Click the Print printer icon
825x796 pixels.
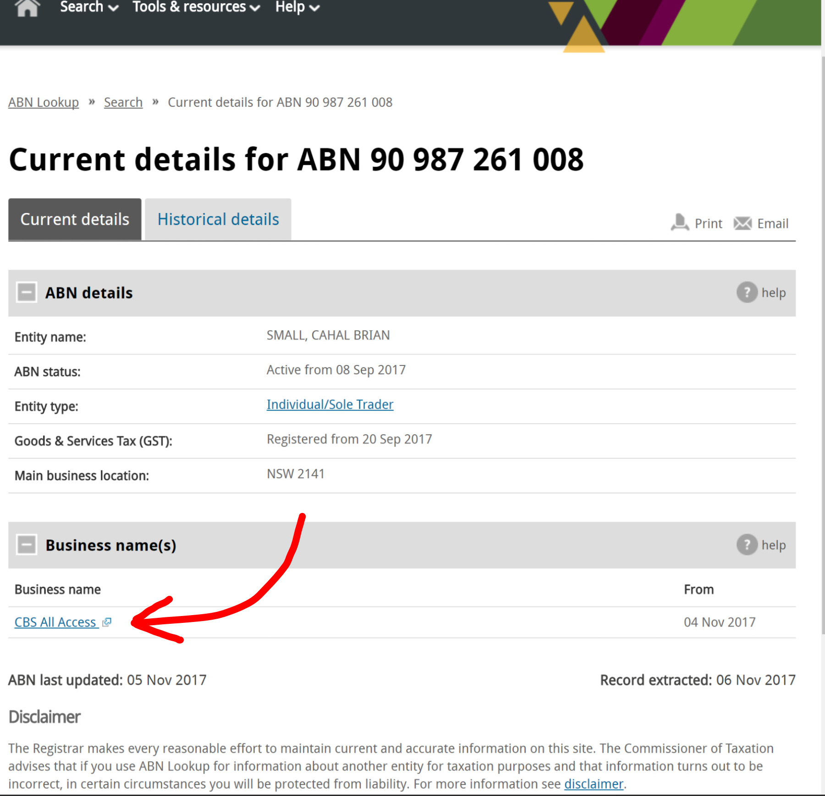680,223
